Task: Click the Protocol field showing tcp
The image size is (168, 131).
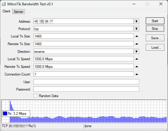Action: [84, 29]
